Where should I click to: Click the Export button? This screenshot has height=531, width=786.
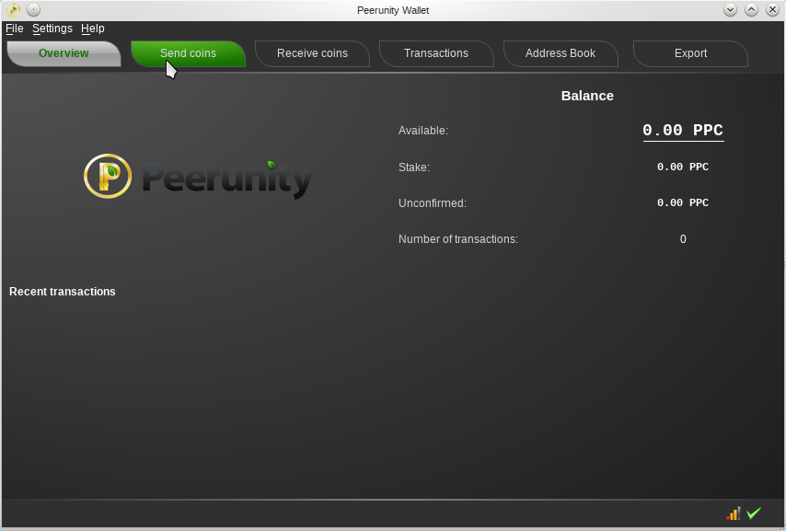pos(691,53)
